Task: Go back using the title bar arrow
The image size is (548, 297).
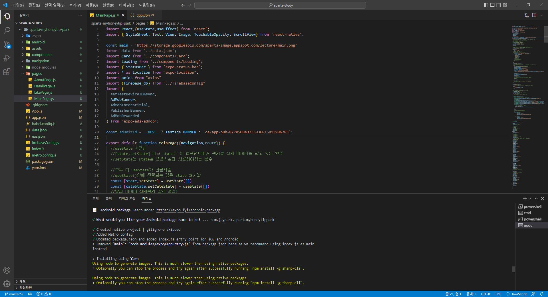Action: (x=183, y=5)
